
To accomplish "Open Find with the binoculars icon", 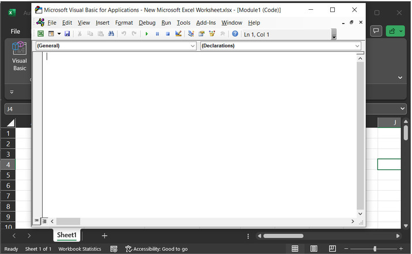I will [x=111, y=33].
